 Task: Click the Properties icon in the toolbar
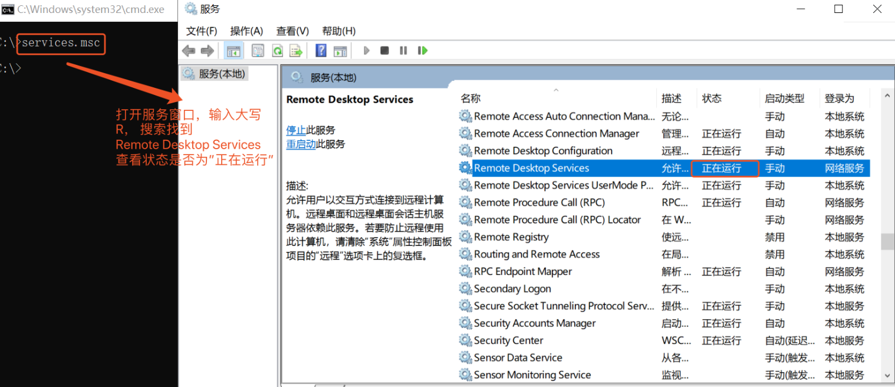258,50
